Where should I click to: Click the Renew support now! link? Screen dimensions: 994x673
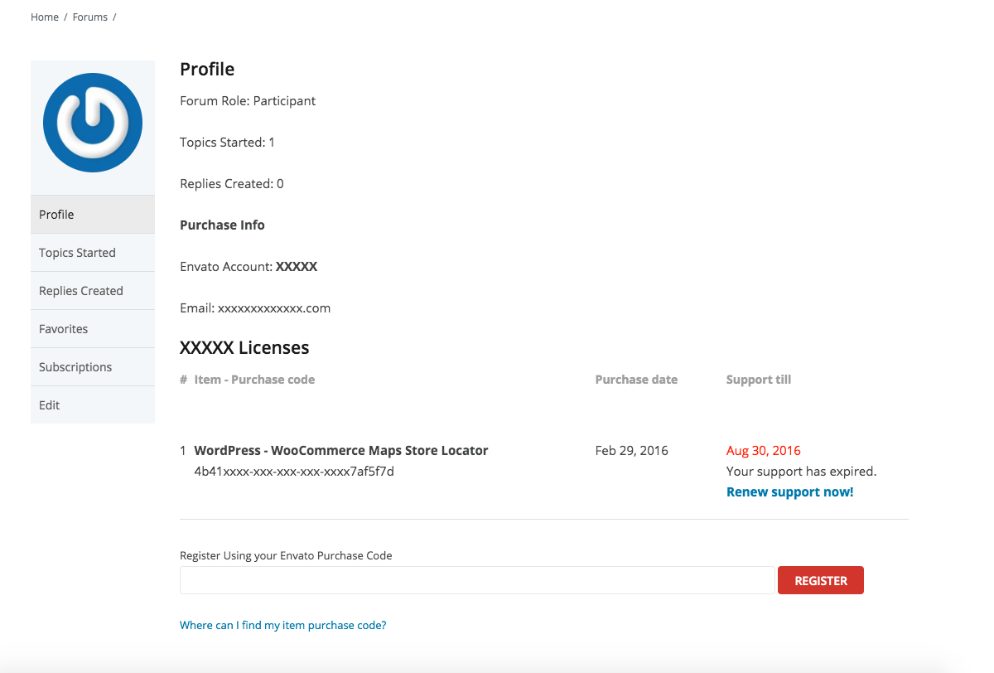[789, 492]
